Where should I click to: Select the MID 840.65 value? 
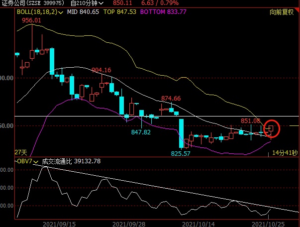pos(83,12)
